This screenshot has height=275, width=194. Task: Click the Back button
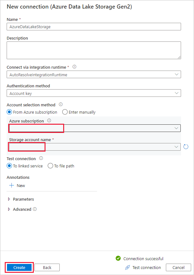47,267
